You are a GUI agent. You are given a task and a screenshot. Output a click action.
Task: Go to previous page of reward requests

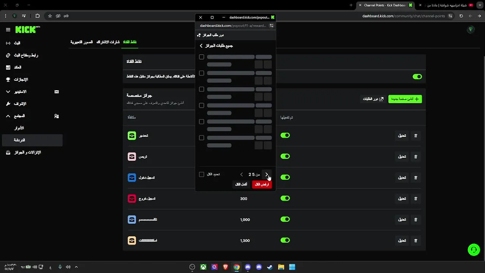click(x=242, y=174)
